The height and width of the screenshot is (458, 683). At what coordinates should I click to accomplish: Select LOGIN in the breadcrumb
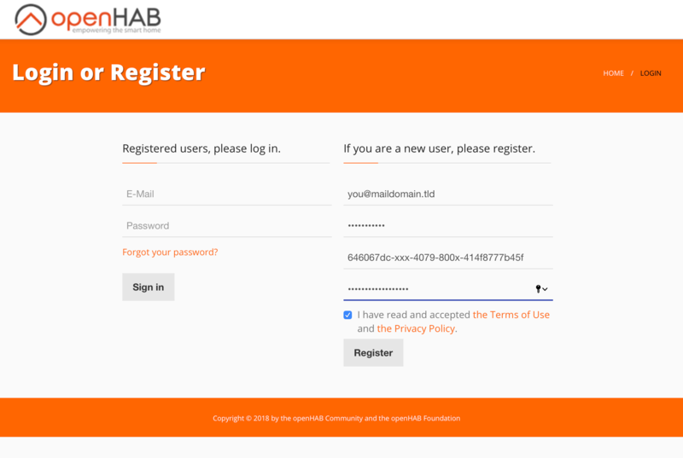point(651,73)
